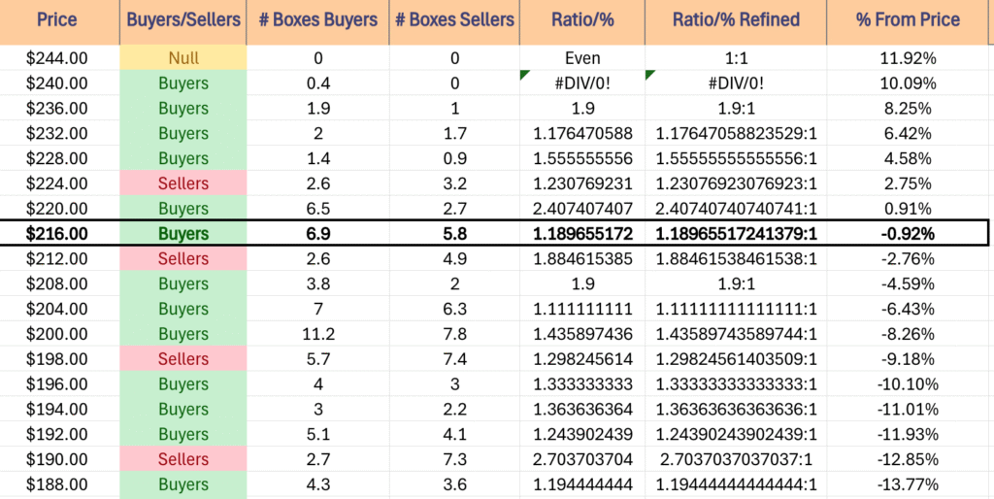Click the 1.11111111111111:1 cell

click(x=736, y=310)
